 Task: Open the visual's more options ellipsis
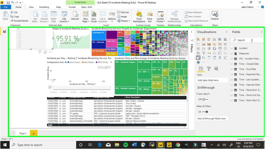[50, 52]
